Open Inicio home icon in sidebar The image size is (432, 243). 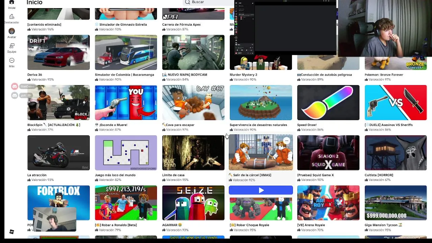11,3
